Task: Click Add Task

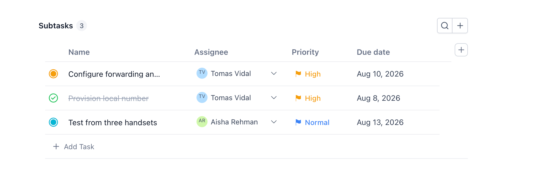Action: [73, 147]
